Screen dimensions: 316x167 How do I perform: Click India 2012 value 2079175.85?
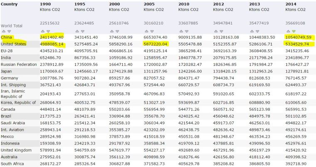[225, 58]
